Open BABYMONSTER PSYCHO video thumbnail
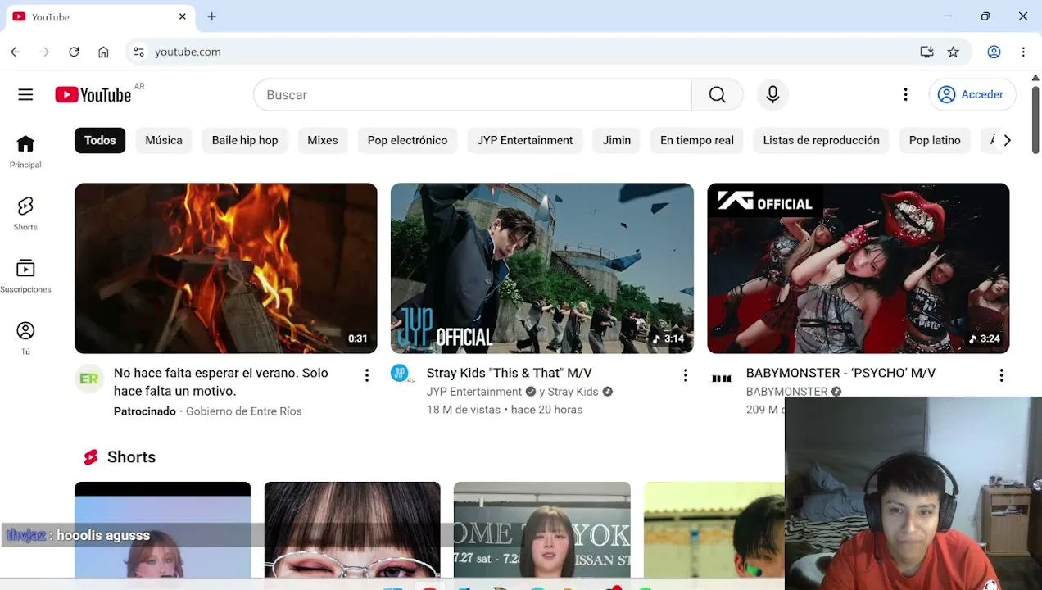The image size is (1042, 590). pos(859,268)
